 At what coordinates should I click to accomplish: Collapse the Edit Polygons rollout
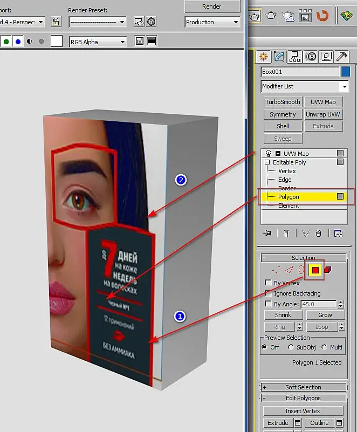(x=303, y=398)
